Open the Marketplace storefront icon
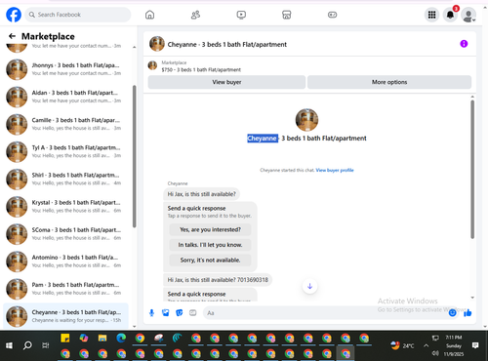The height and width of the screenshot is (361, 488). (287, 15)
